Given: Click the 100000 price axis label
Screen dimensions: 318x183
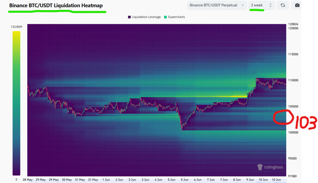Looking at the screenshot, I should (293, 132).
